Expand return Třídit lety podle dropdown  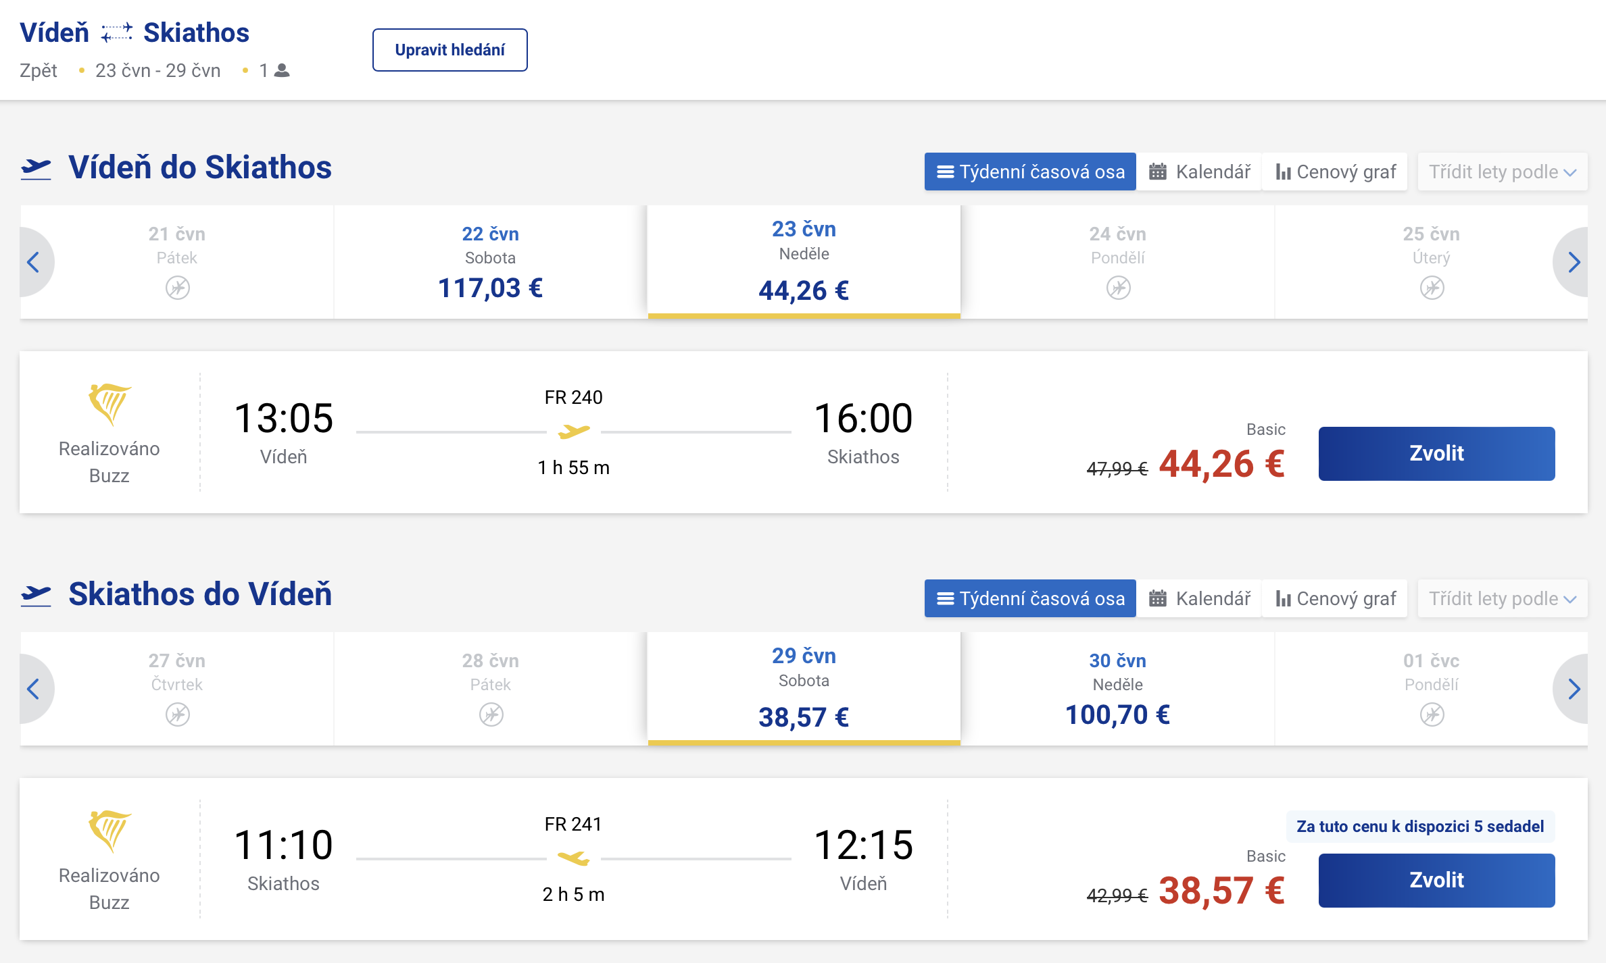point(1502,598)
